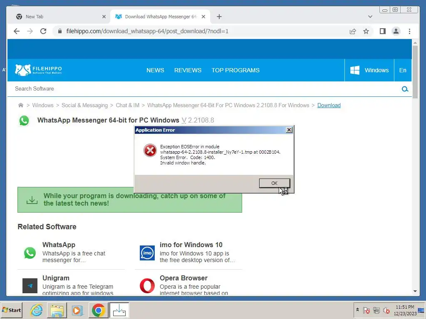Screen dimensions: 426x319
Task: Open the Chrome side panel icon
Action: 383,31
